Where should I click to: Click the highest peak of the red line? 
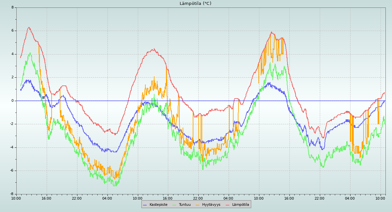pos(29,27)
